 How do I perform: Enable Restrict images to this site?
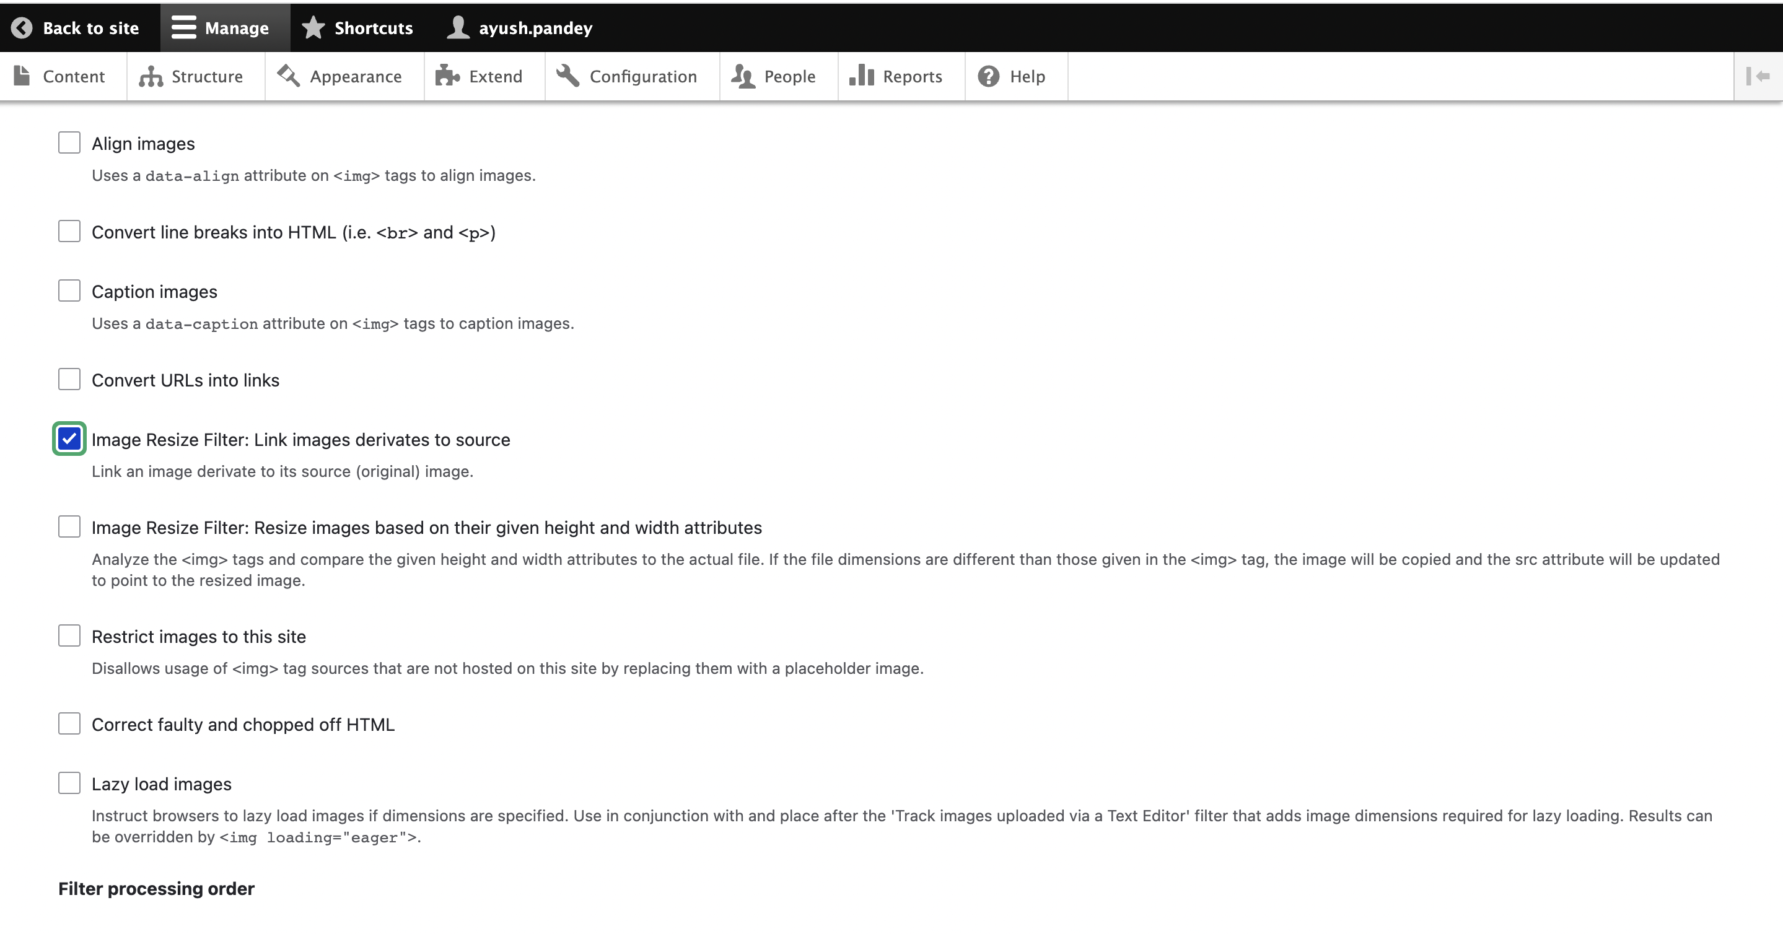click(x=69, y=636)
